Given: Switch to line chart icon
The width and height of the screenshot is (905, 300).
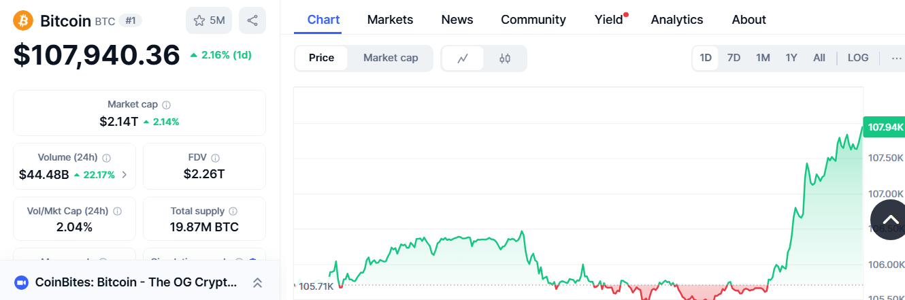Looking at the screenshot, I should point(463,58).
